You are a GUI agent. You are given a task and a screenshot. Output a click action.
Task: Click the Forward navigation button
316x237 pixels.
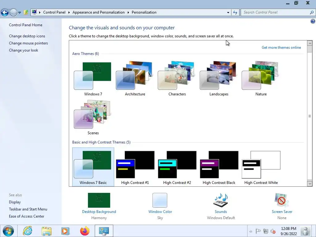(x=13, y=12)
